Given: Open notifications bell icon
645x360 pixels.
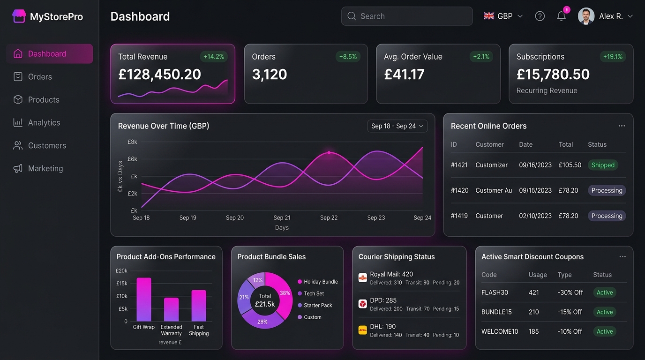Looking at the screenshot, I should (x=562, y=16).
